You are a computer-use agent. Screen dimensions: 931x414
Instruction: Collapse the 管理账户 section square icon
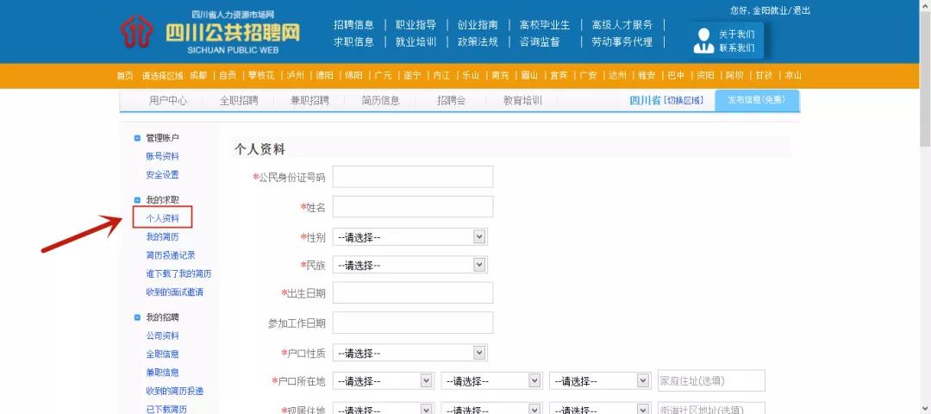[x=137, y=138]
